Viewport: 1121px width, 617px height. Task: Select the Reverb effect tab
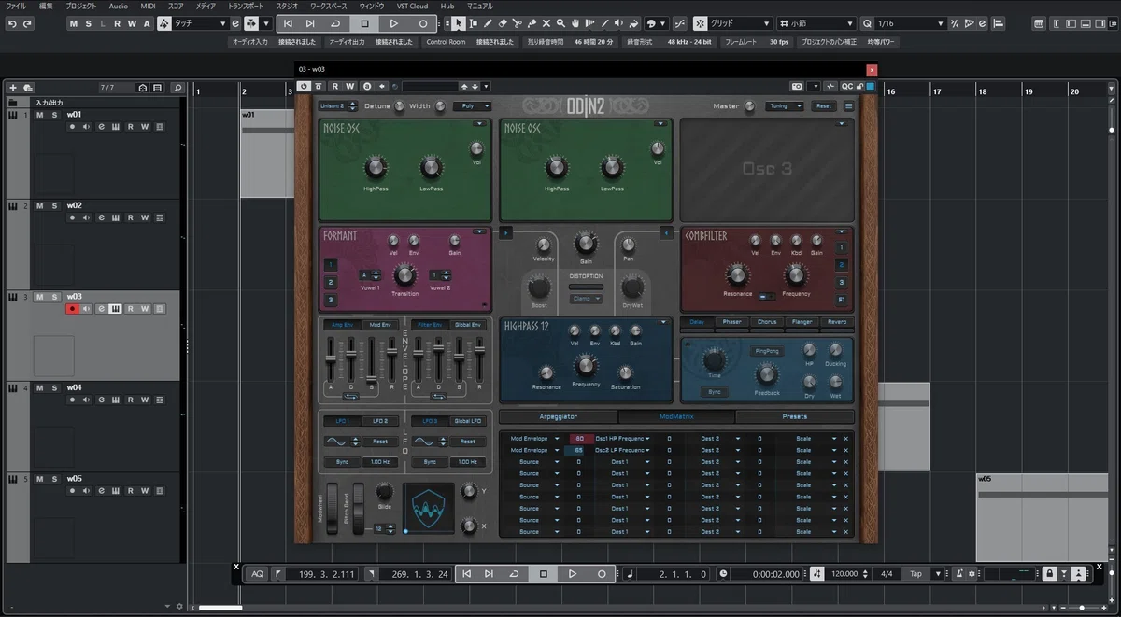836,322
